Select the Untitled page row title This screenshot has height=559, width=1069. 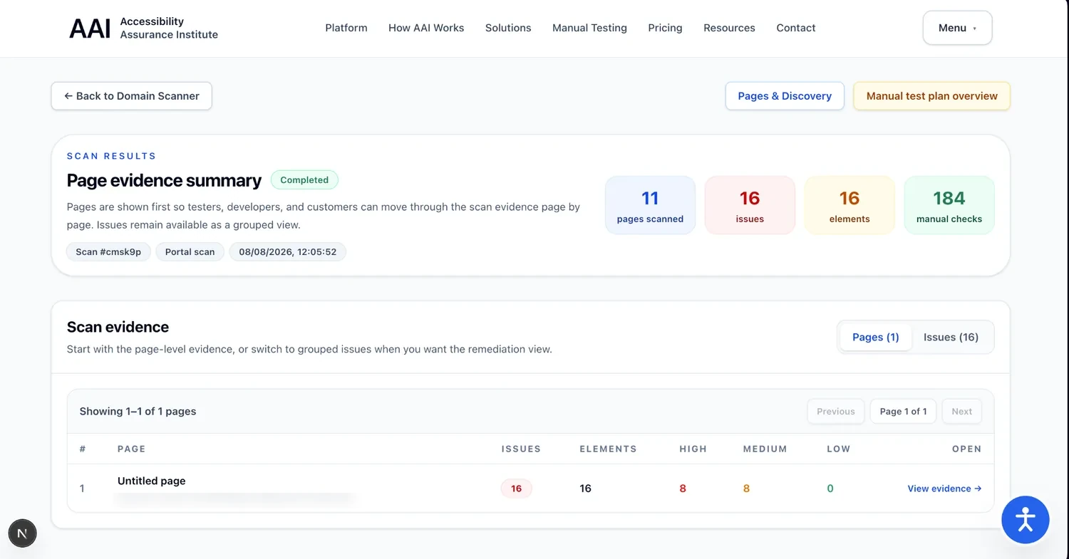(151, 481)
